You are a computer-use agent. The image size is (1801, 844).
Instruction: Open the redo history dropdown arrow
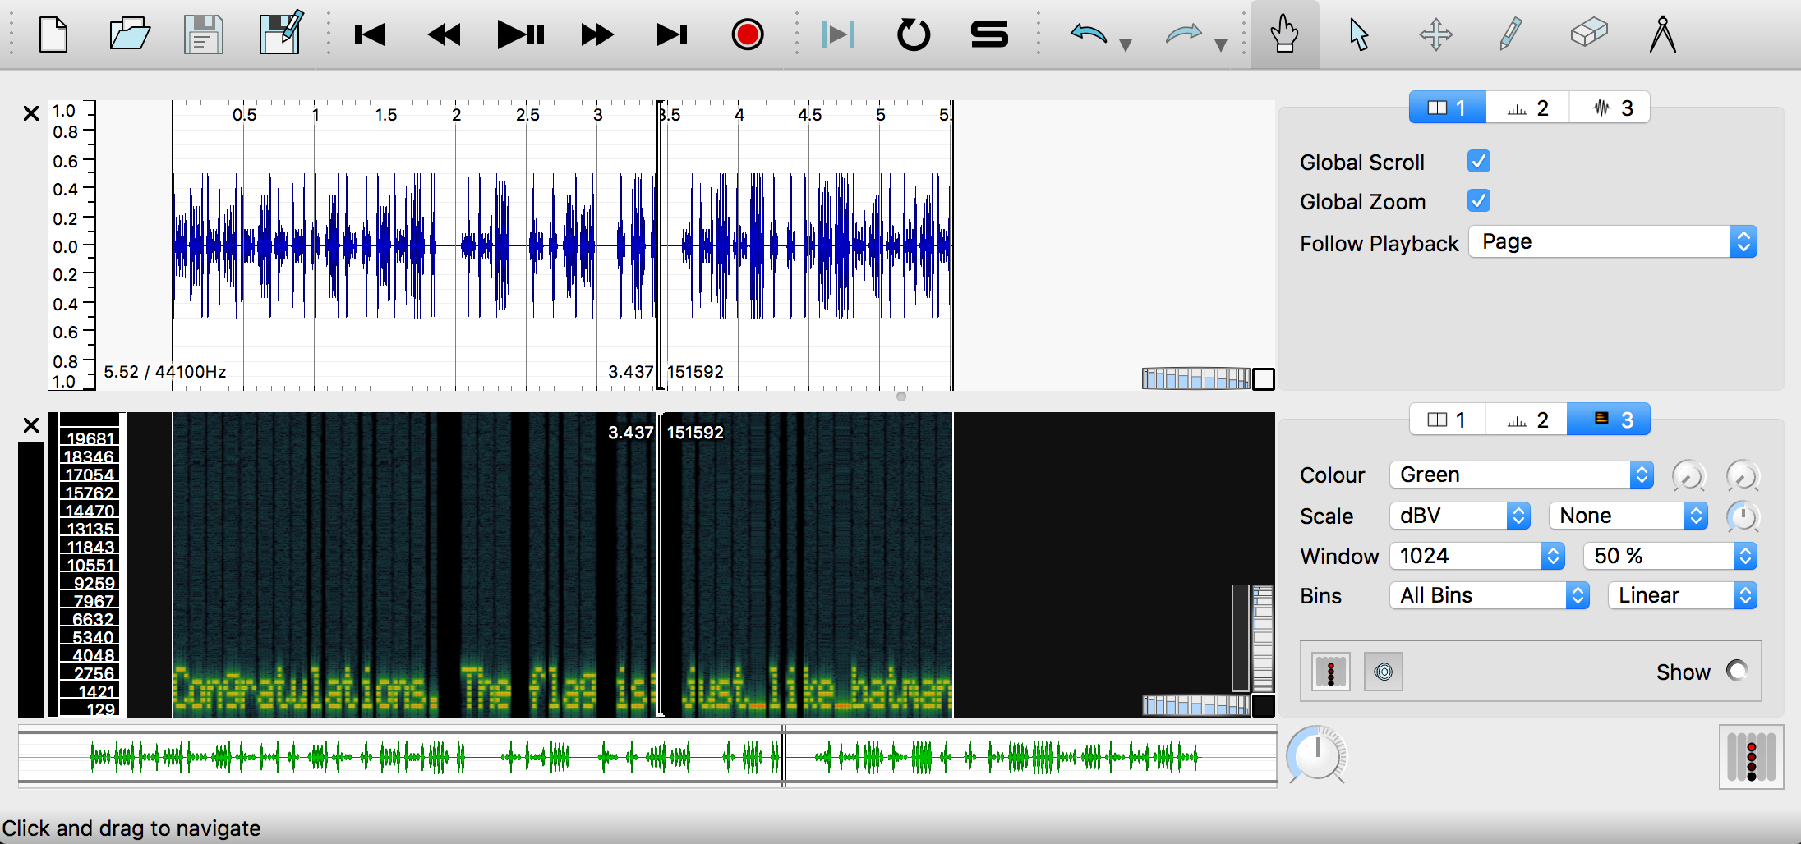(x=1221, y=45)
